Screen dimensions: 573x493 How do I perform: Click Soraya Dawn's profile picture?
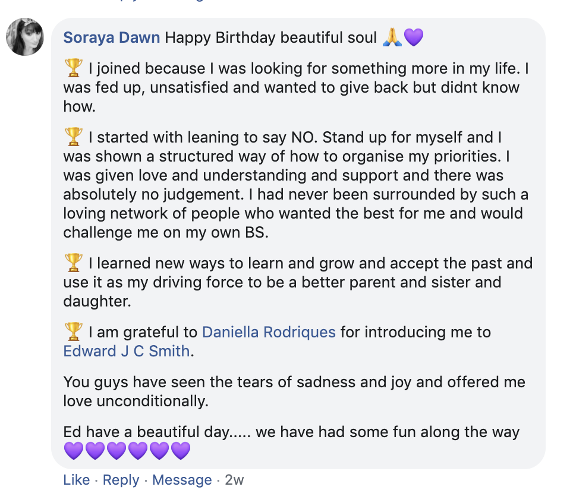point(25,37)
